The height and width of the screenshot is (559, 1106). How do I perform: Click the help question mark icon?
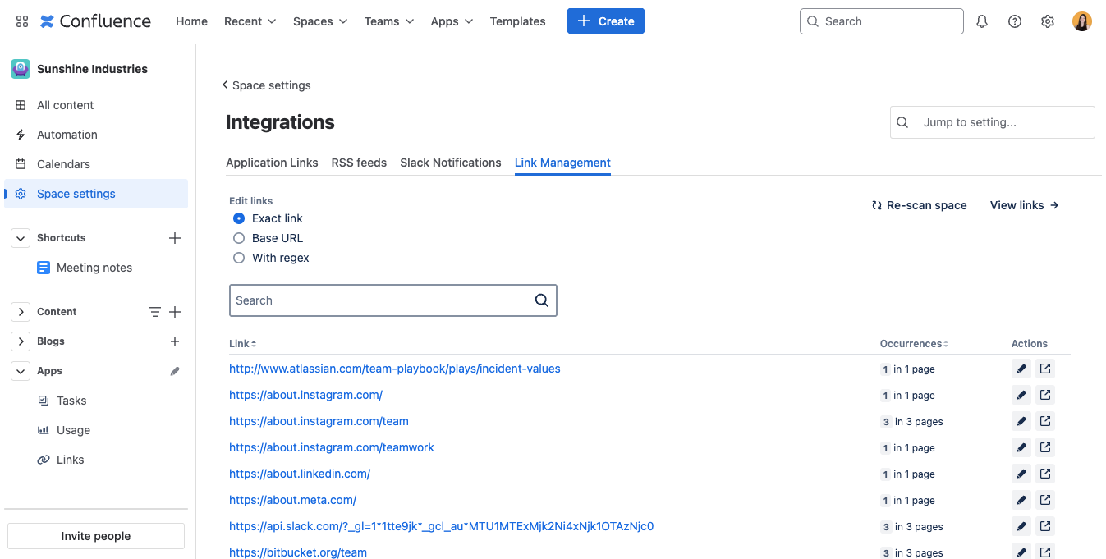[x=1014, y=21]
